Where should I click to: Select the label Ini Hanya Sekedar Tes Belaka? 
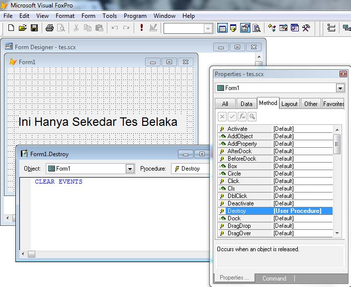(x=98, y=122)
